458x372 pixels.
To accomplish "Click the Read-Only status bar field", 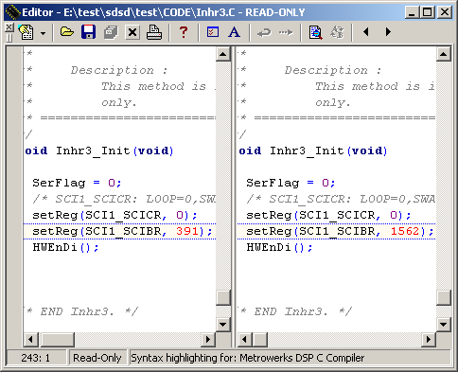I will 97,358.
